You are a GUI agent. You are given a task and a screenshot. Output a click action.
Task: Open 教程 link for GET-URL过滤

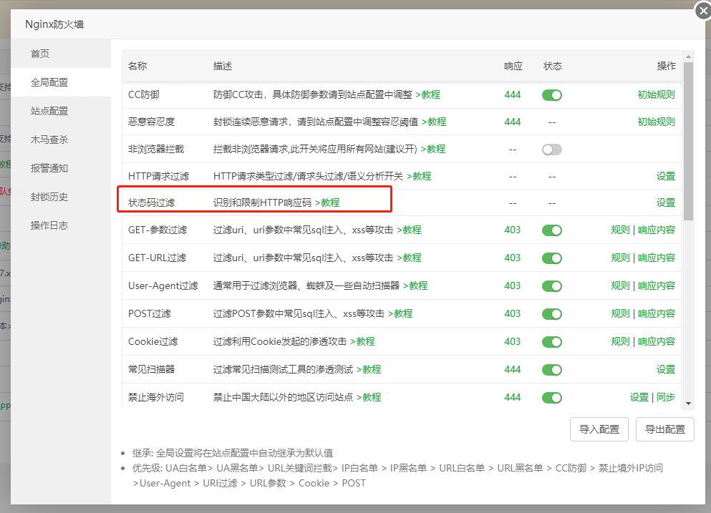pos(410,258)
